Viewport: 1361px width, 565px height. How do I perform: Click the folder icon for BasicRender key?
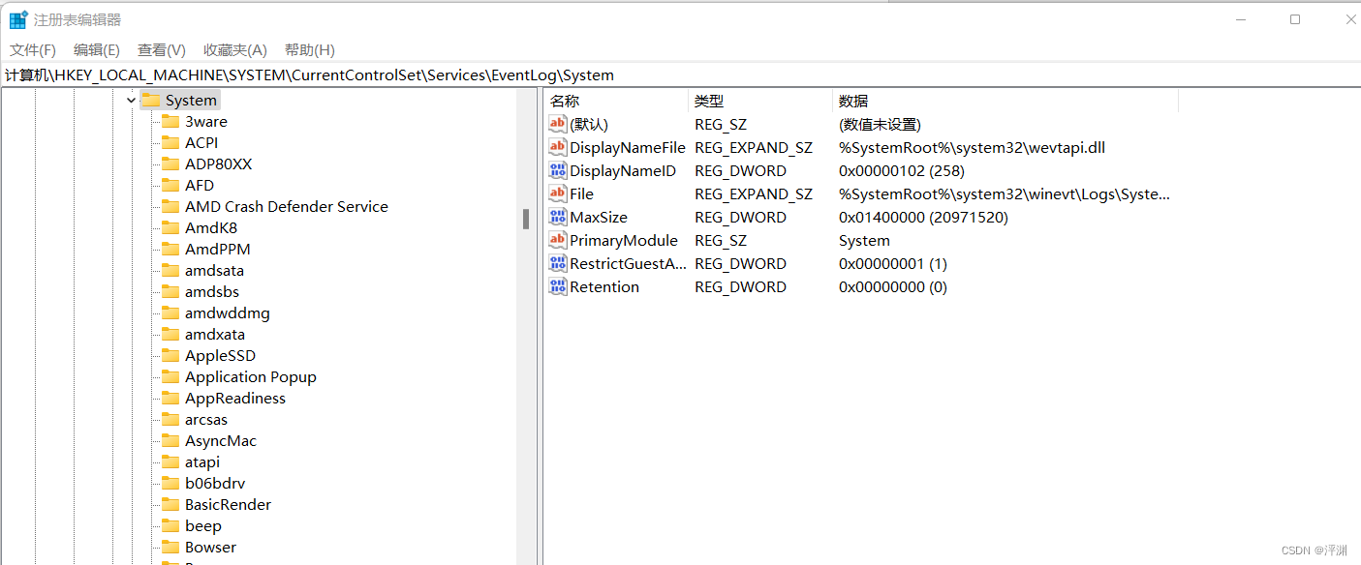point(170,505)
